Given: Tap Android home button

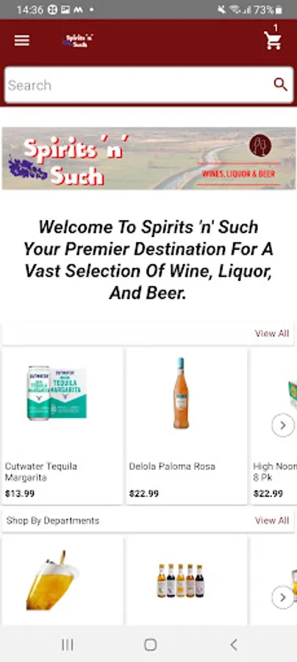Looking at the screenshot, I should (x=150, y=644).
